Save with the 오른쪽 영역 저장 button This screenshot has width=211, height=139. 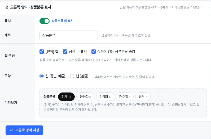[x=24, y=130]
